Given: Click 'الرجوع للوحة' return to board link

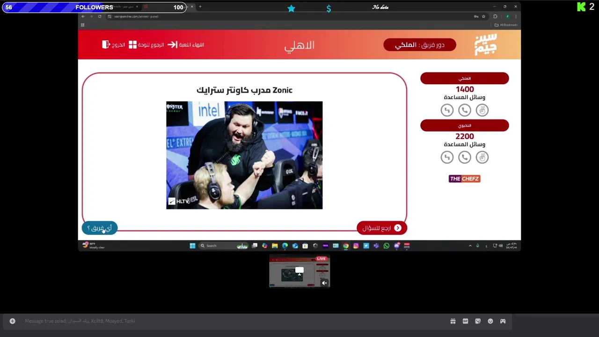Looking at the screenshot, I should pyautogui.click(x=146, y=44).
